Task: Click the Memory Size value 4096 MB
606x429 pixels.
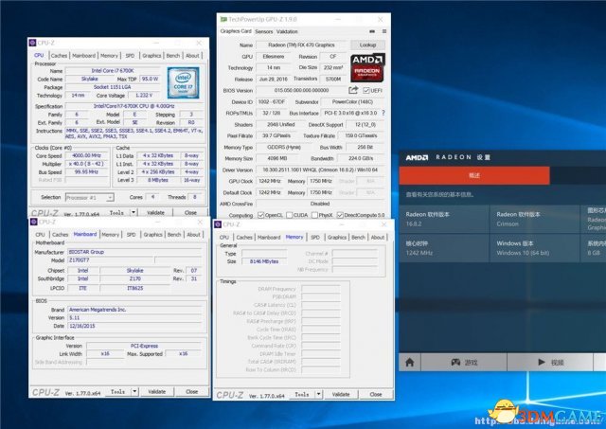Action: tap(277, 158)
